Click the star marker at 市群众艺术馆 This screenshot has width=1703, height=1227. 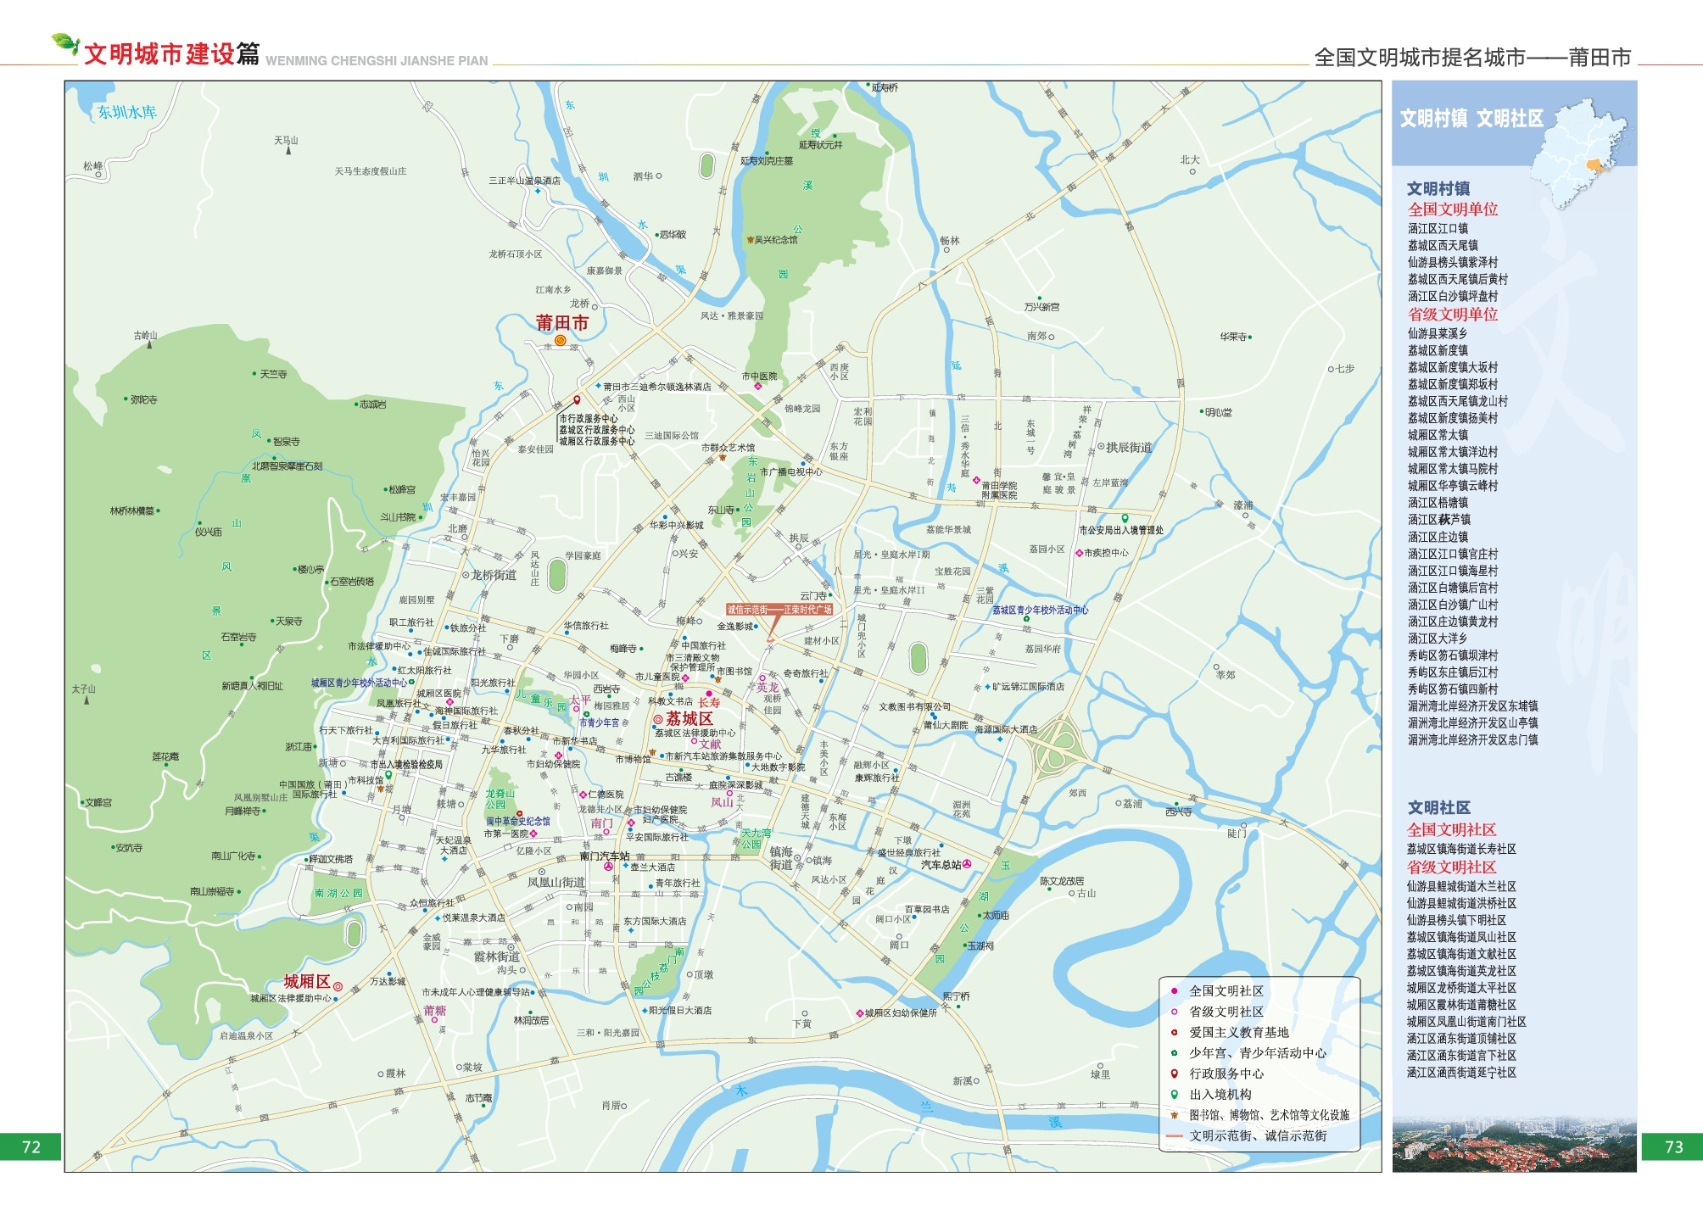tap(723, 457)
